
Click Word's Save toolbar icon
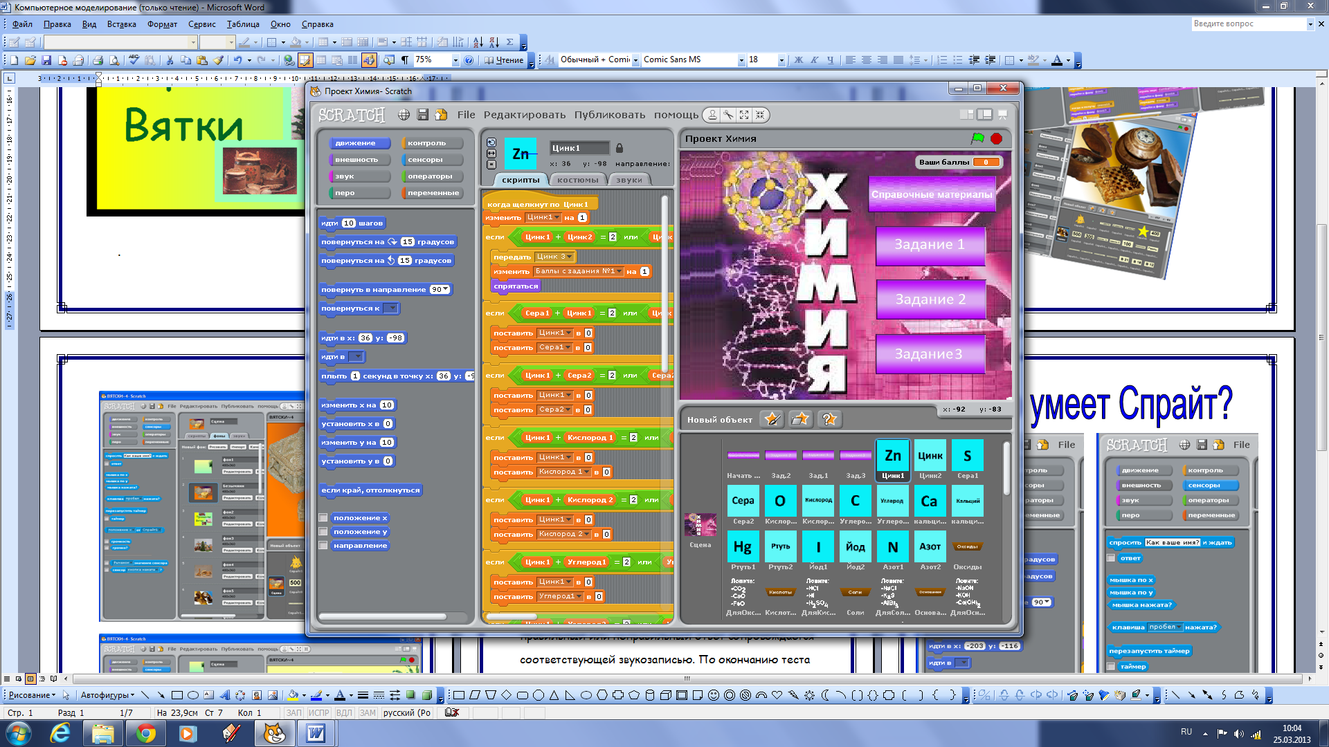[46, 60]
